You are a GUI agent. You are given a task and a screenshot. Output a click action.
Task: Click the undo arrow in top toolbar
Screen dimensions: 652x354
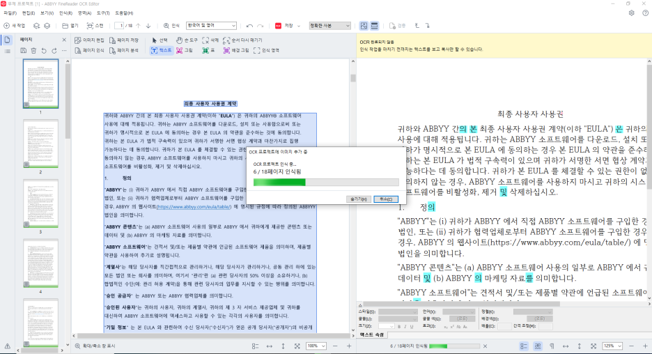point(249,26)
